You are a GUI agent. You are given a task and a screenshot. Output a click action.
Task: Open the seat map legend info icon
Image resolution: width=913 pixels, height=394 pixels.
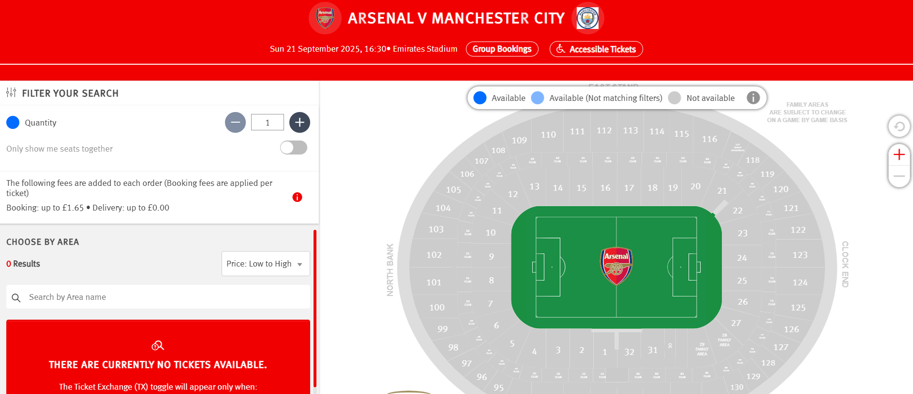pyautogui.click(x=753, y=98)
